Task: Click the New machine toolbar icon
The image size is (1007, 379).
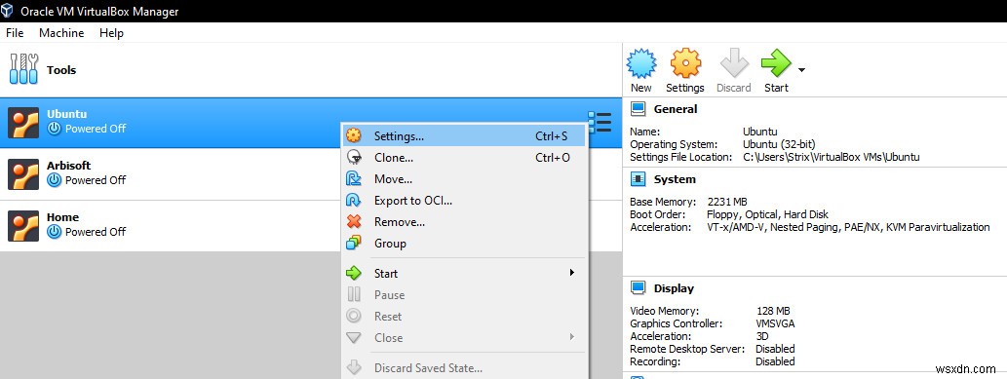Action: (x=640, y=63)
